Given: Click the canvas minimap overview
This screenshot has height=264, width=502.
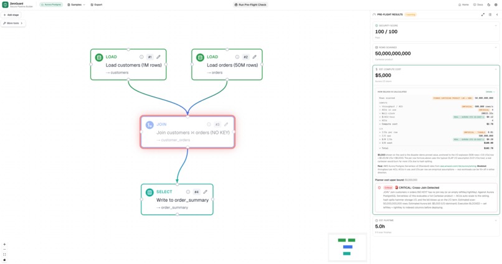Looking at the screenshot, I should 348,247.
